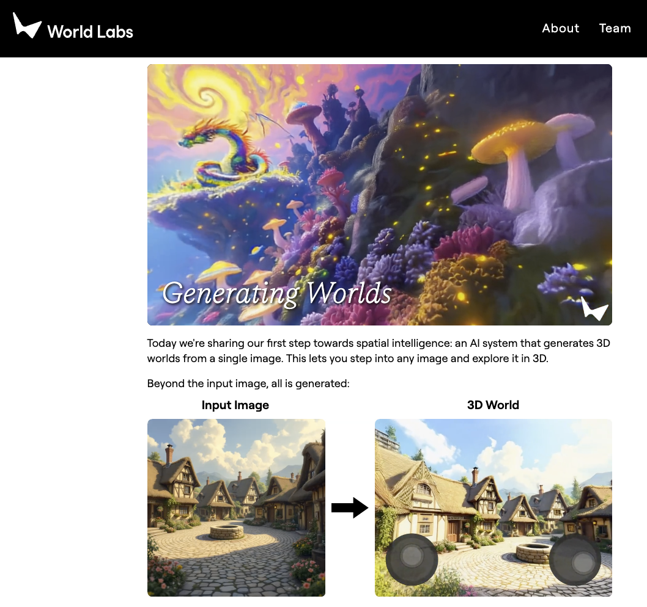Click the World Labs wordmark text

(90, 32)
